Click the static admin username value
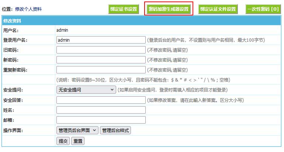The width and height of the screenshot is (284, 152). pyautogui.click(x=62, y=30)
